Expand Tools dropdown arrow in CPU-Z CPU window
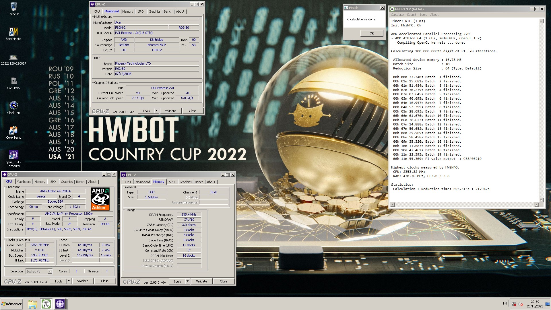 69,281
